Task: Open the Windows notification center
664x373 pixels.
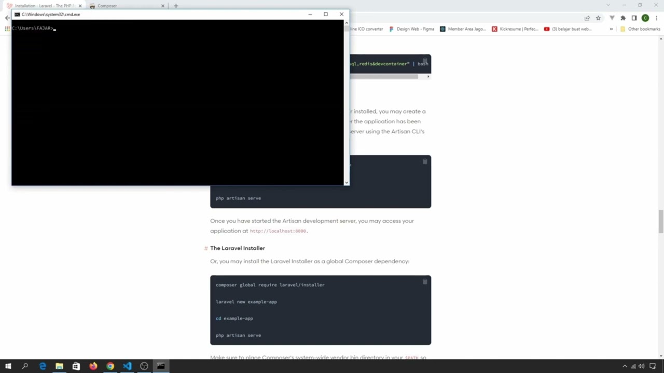Action: 653,366
